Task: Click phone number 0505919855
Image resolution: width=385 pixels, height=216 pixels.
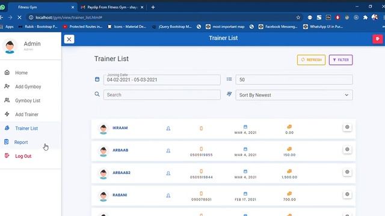Action: coord(201,155)
